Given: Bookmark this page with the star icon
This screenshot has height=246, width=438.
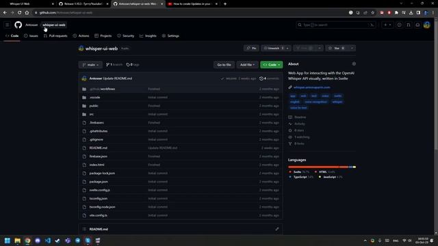Looking at the screenshot, I should (x=372, y=12).
